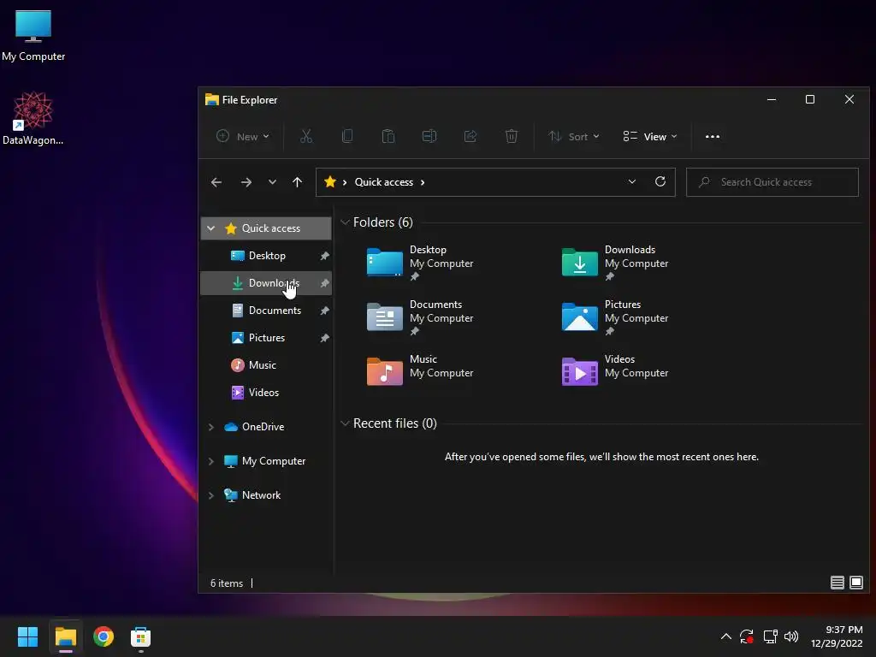Collapse the Quick access tree node

210,228
